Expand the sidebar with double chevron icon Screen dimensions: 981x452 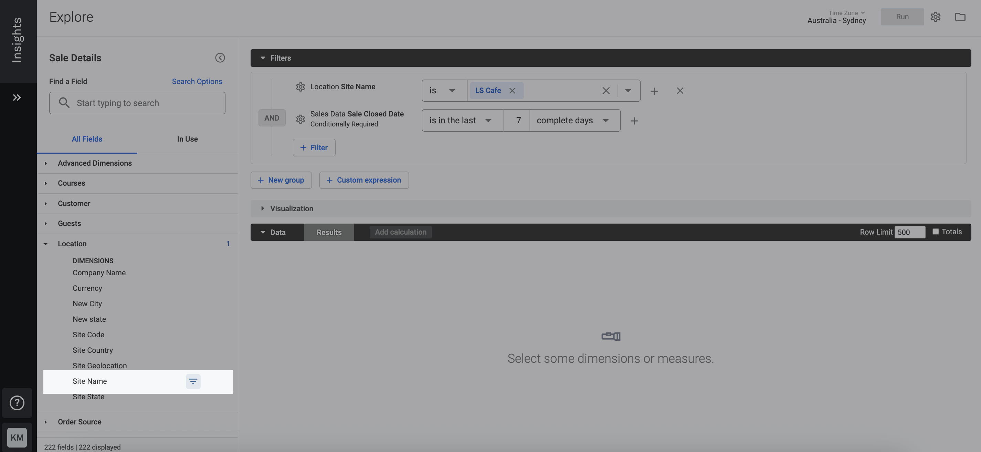pos(17,97)
